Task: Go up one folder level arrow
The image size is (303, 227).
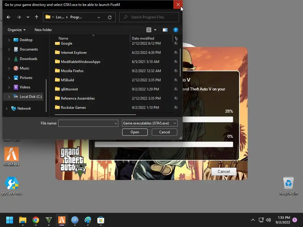Action: pyautogui.click(x=36, y=17)
